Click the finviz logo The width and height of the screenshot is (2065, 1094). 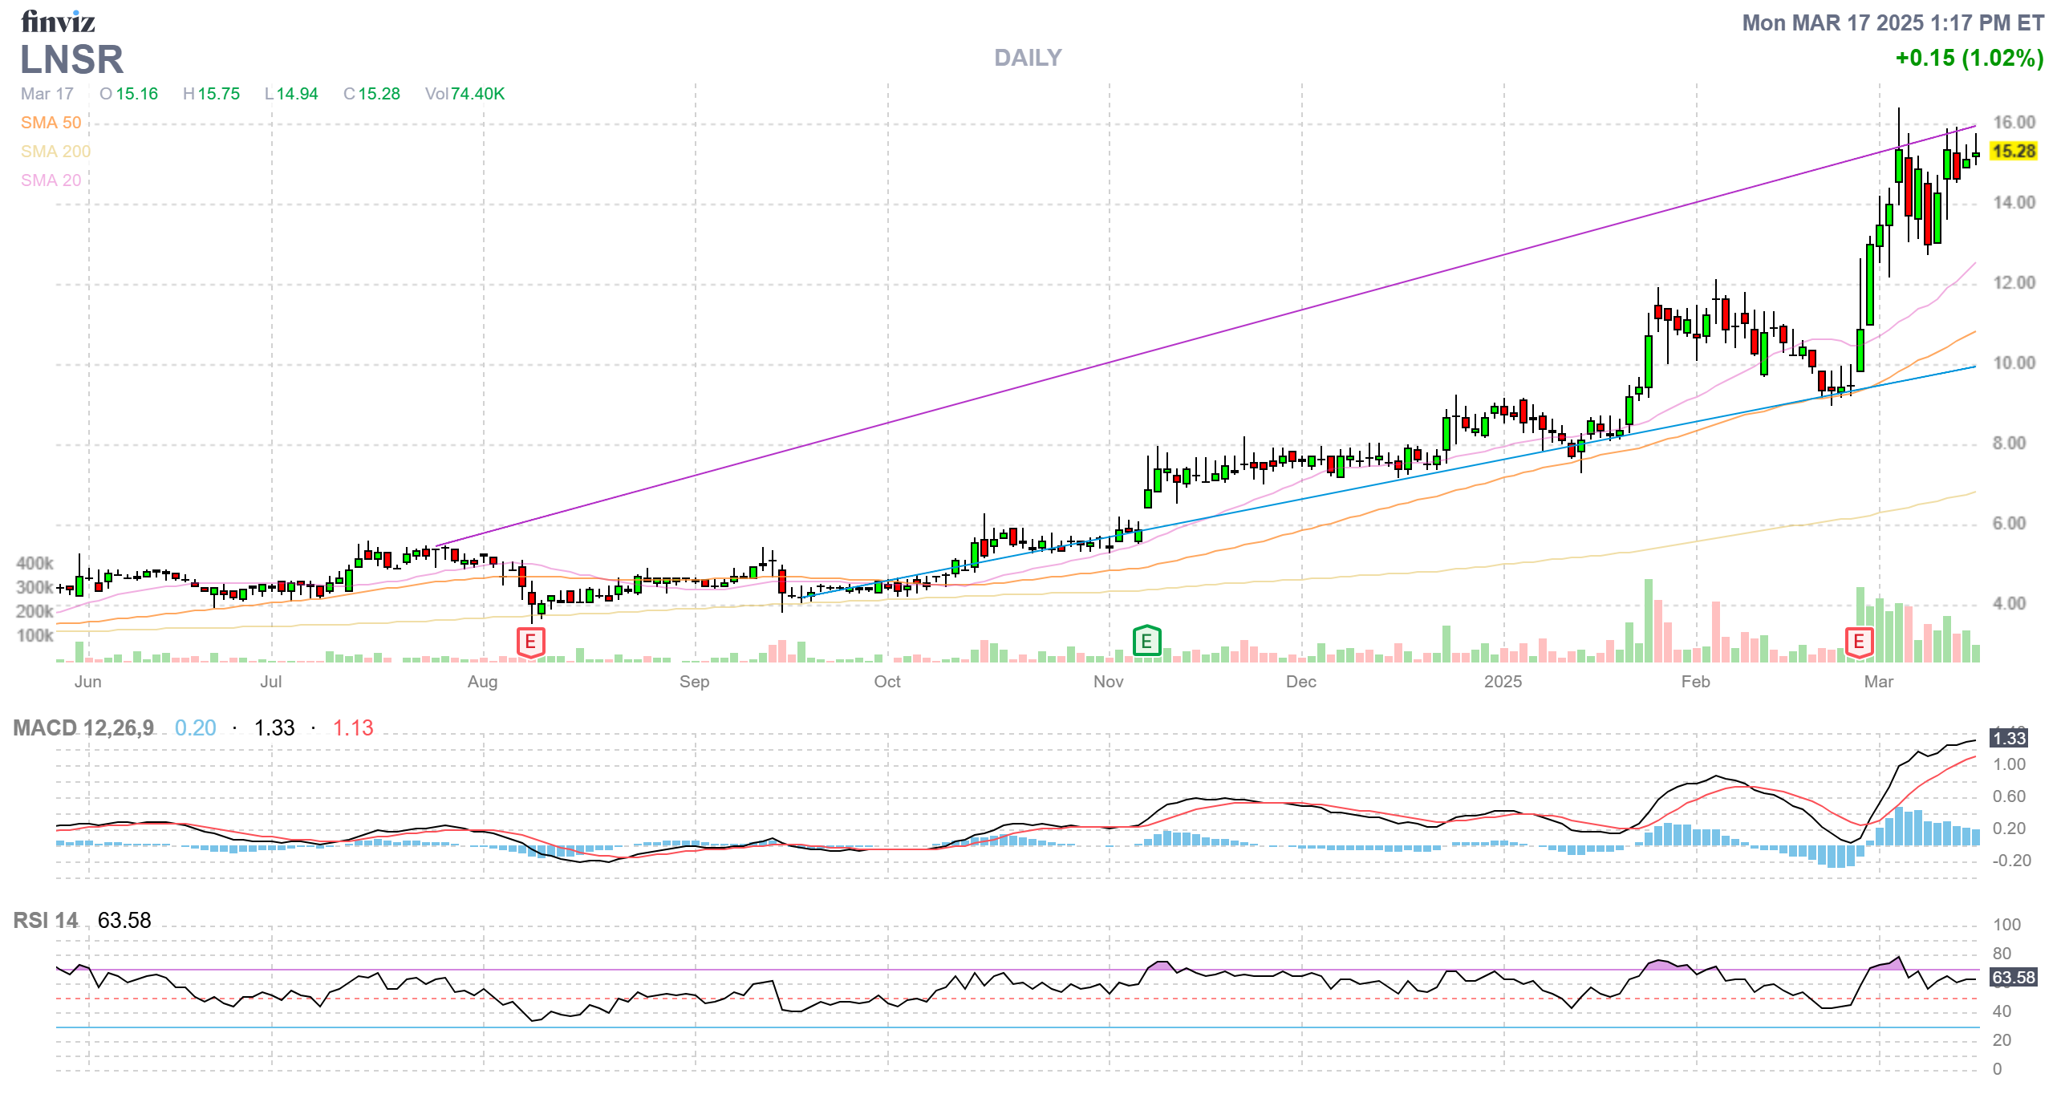(58, 21)
